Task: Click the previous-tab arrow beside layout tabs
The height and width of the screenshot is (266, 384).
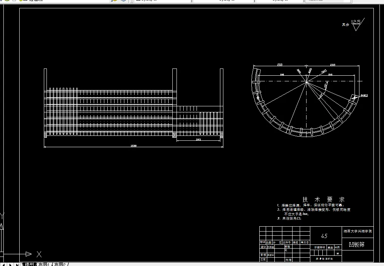Action: [x=4, y=264]
